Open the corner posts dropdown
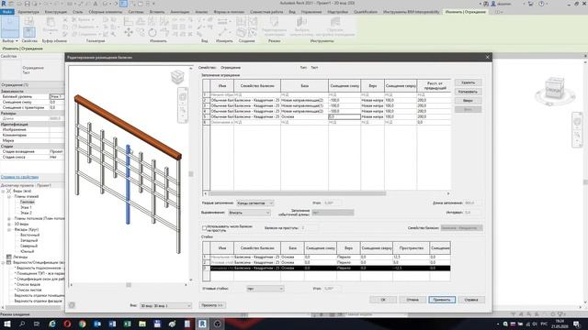This screenshot has height=330, width=588. pos(266,289)
